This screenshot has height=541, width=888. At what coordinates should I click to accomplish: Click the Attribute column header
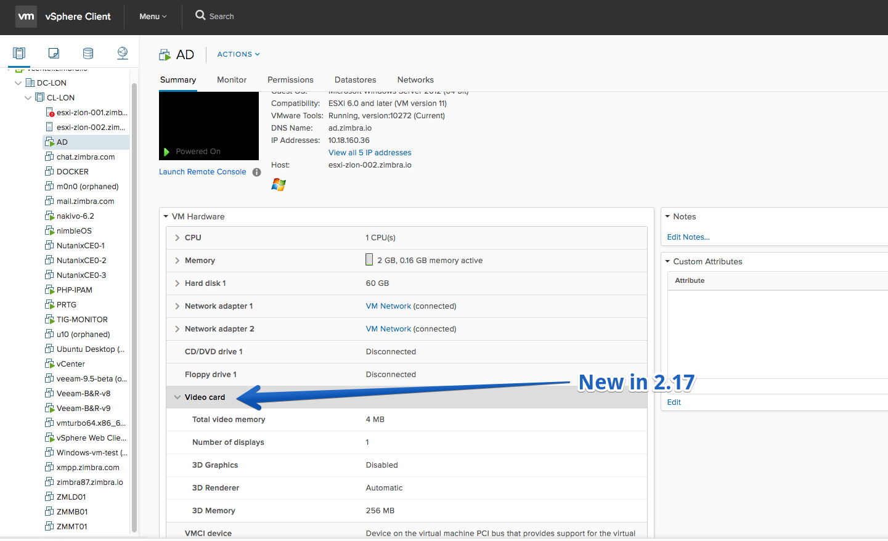tap(690, 281)
